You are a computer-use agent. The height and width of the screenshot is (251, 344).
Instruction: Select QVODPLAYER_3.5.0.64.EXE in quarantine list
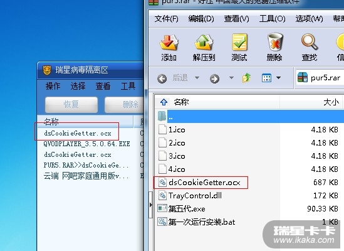click(x=87, y=144)
